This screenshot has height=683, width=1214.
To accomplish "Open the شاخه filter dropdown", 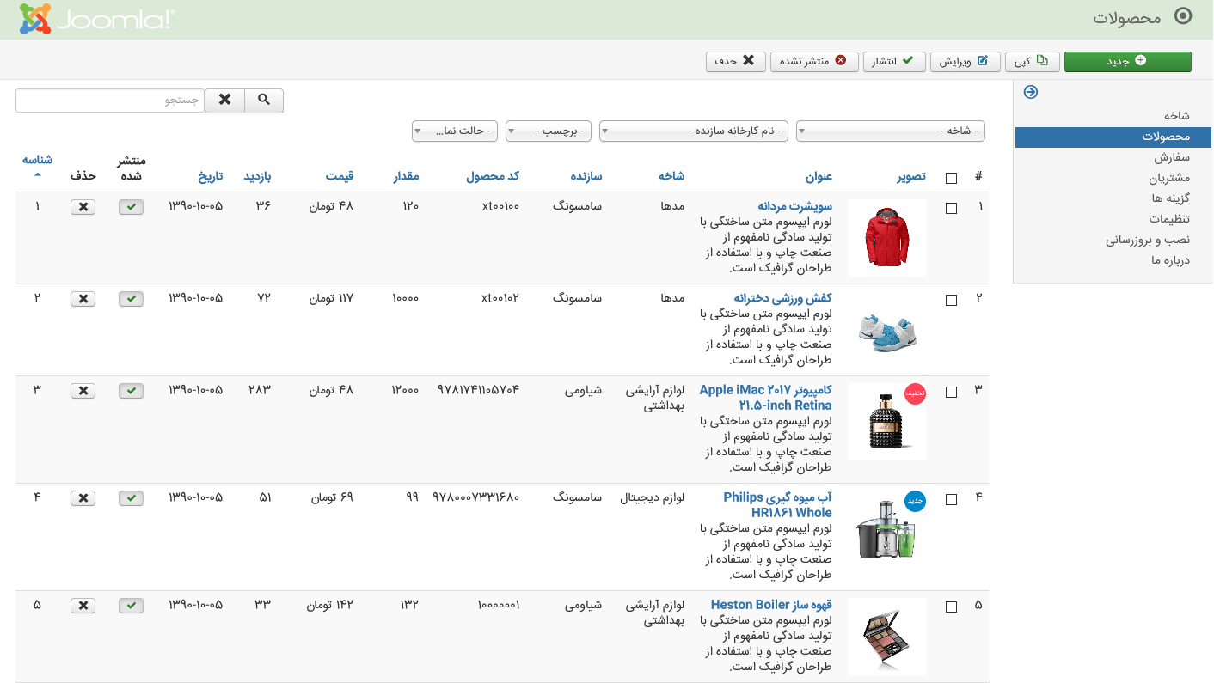I will point(890,131).
